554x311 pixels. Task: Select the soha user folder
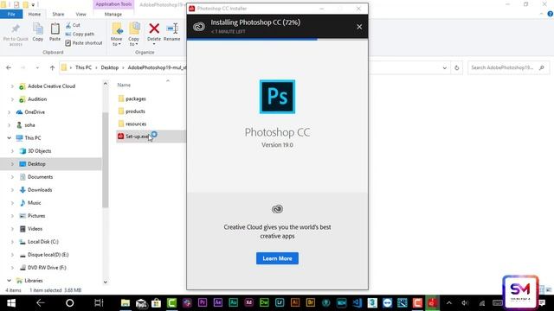point(29,125)
